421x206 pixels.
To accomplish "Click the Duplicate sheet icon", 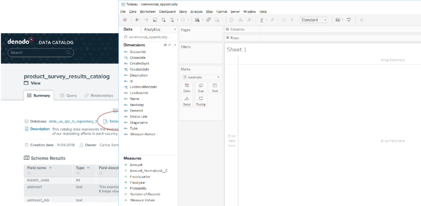I will coord(208,20).
